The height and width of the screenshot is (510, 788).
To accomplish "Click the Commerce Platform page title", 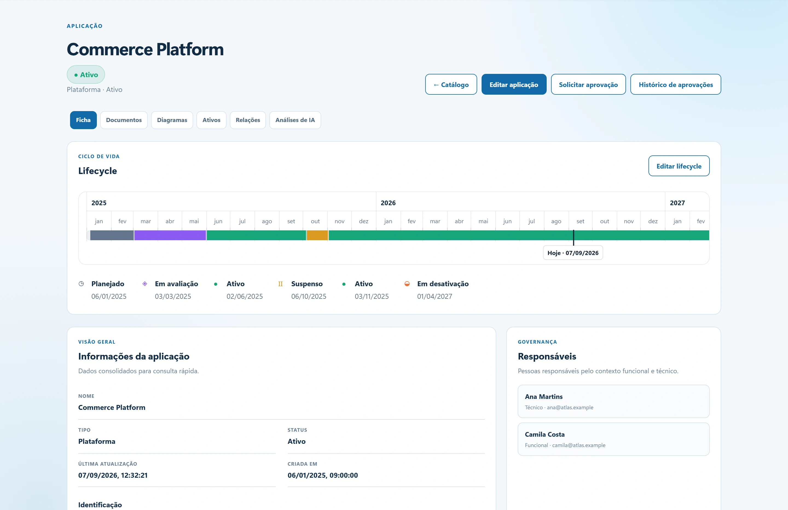I will coord(145,49).
